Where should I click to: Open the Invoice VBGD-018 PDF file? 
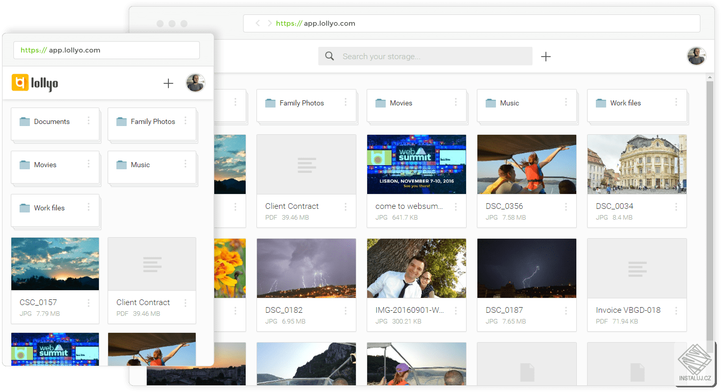637,285
